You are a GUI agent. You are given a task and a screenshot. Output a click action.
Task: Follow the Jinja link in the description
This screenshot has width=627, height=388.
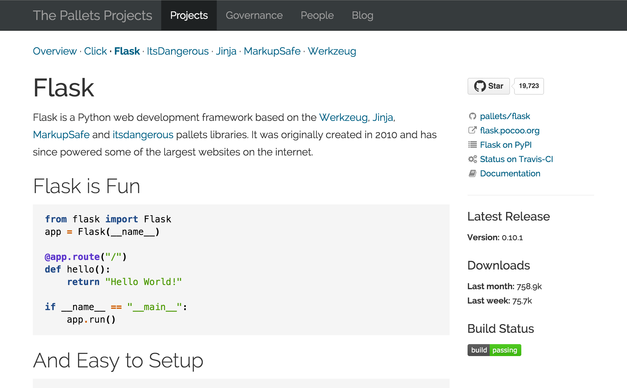click(x=382, y=117)
